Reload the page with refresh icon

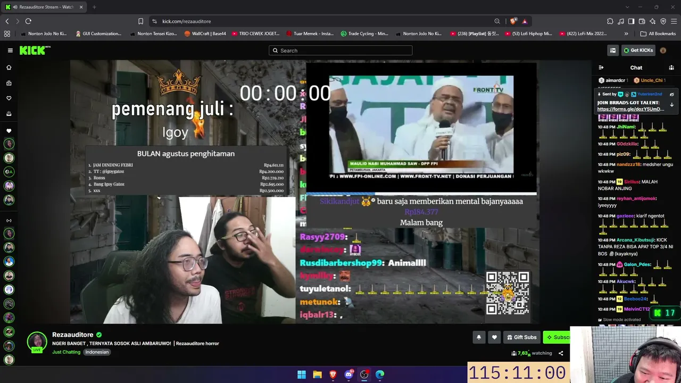tap(28, 21)
